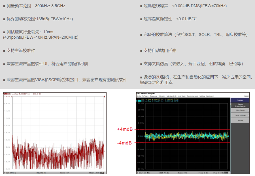Viewport: 255px width, 176px height.
Task: Click IFBW 10 Hz status field
Action: click(41, 173)
